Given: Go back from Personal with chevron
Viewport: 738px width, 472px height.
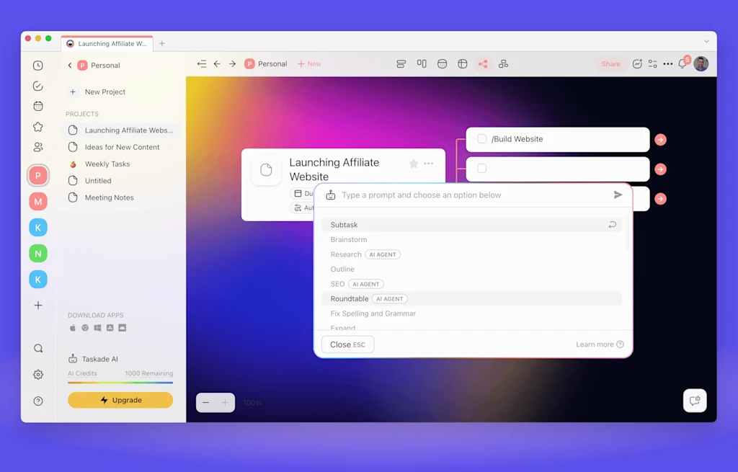Looking at the screenshot, I should [70, 66].
